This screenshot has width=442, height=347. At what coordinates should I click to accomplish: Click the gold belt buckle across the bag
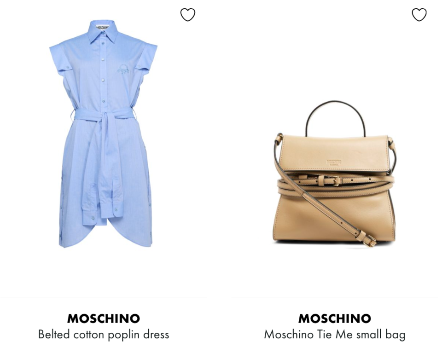[336, 180]
